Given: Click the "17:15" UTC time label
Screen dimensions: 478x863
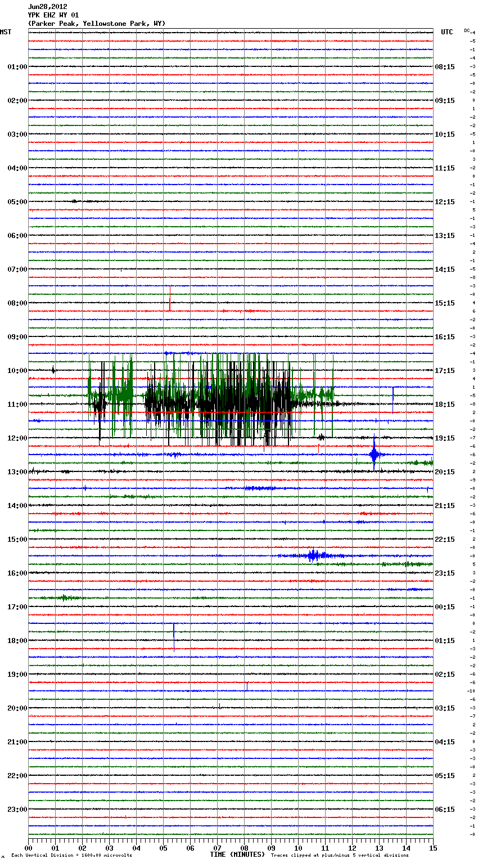Looking at the screenshot, I should point(445,371).
